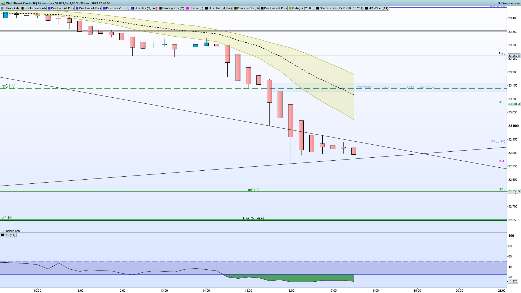
Task: Click the MM Wilder (14) icon
Action: pos(367,8)
